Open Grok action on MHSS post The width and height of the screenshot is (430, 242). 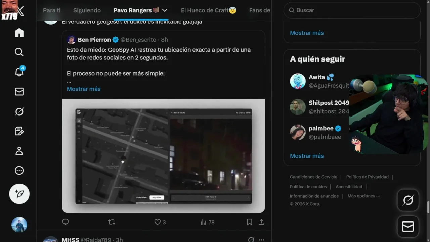click(251, 239)
